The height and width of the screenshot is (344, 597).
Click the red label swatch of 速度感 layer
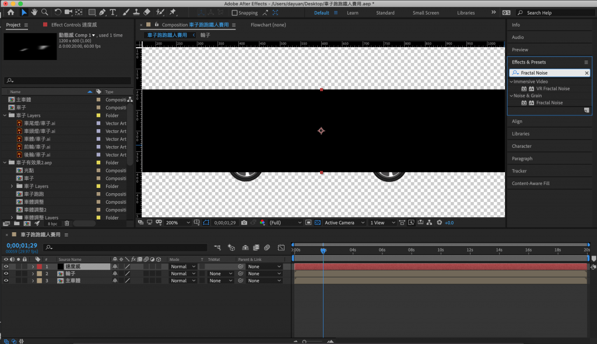(x=40, y=267)
